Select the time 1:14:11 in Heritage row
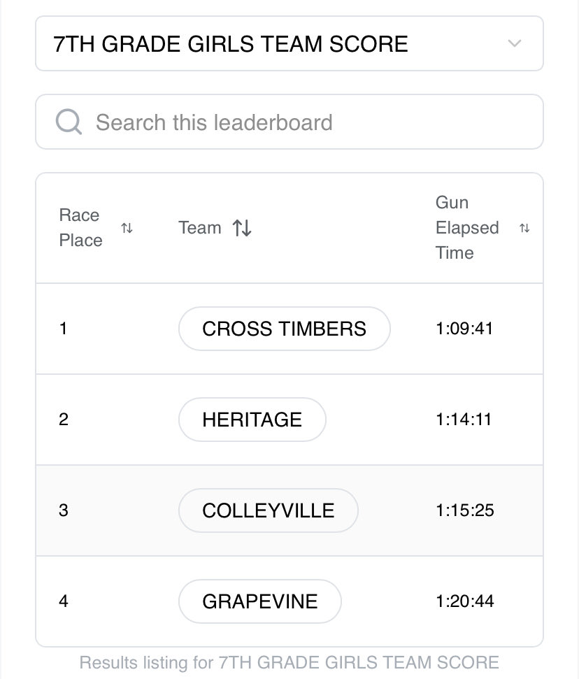 click(464, 420)
